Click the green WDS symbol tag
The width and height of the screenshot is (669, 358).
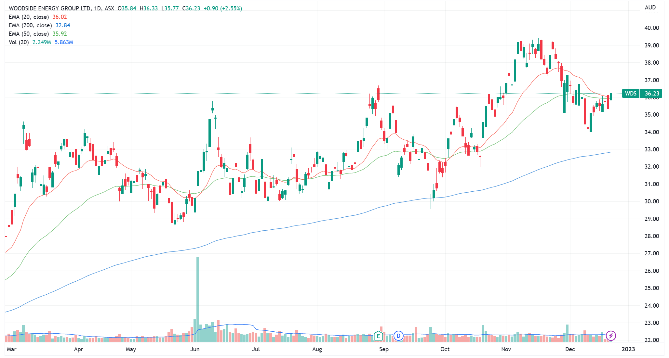click(x=630, y=94)
